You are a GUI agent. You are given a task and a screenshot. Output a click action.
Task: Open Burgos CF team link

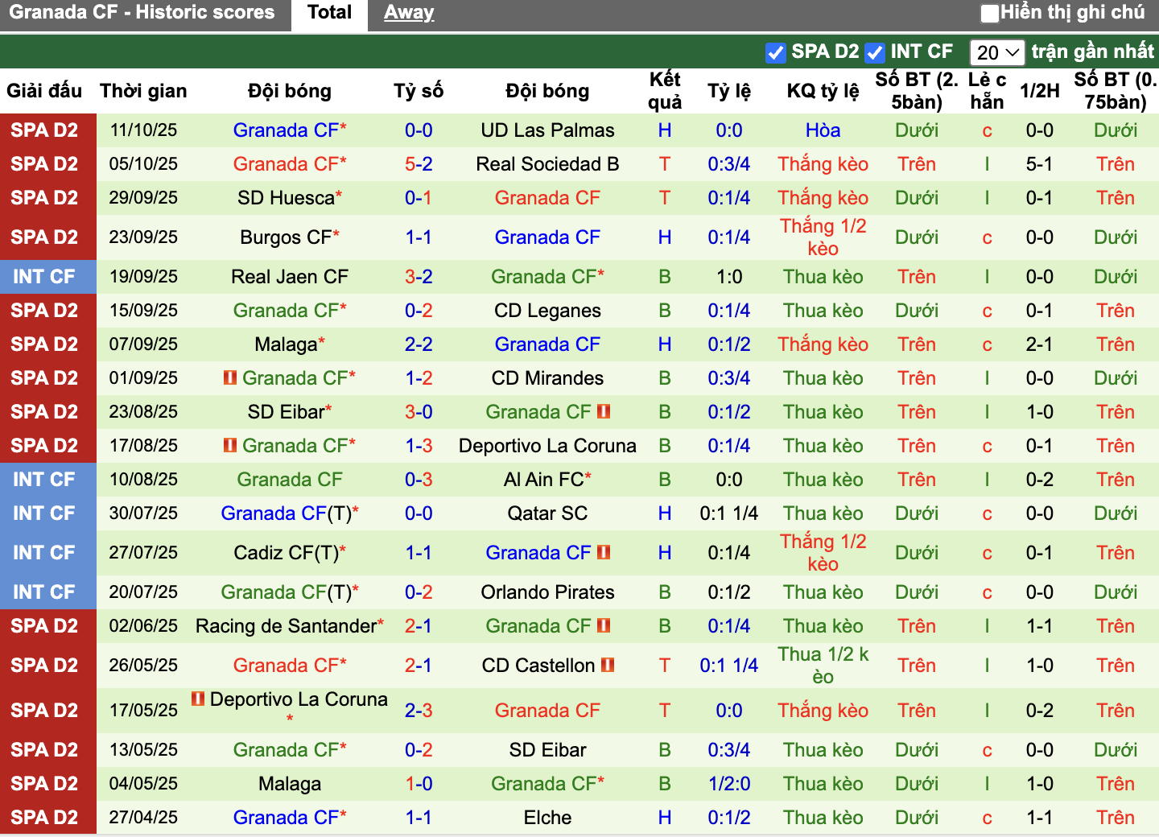click(286, 237)
